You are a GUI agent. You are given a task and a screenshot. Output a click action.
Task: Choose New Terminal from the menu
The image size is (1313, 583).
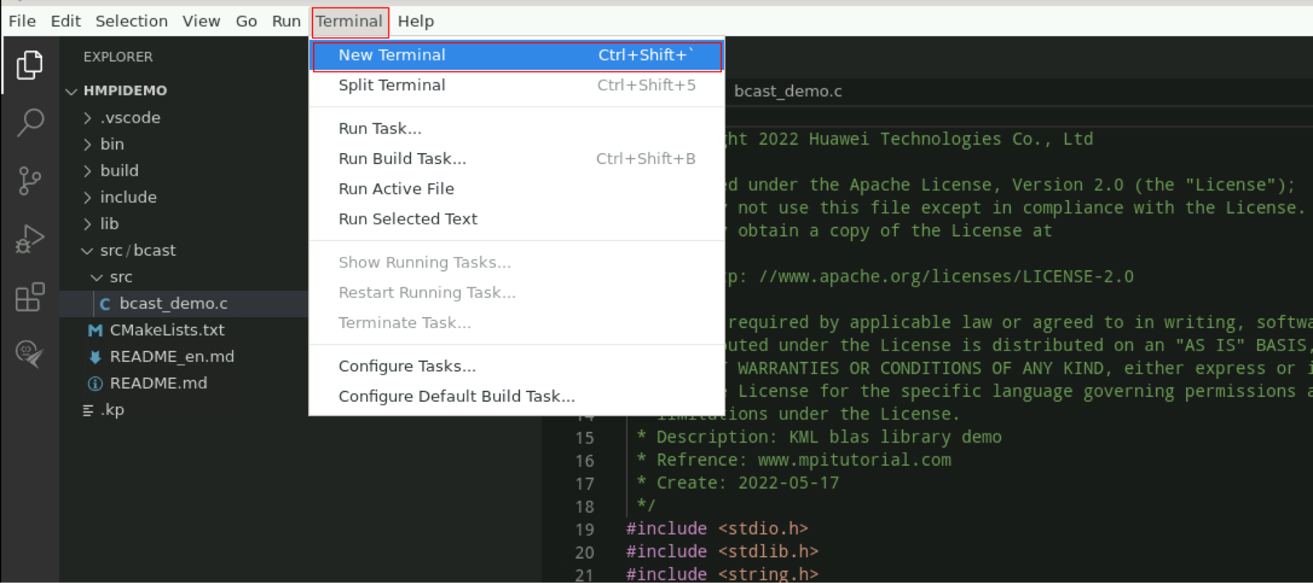coord(517,55)
